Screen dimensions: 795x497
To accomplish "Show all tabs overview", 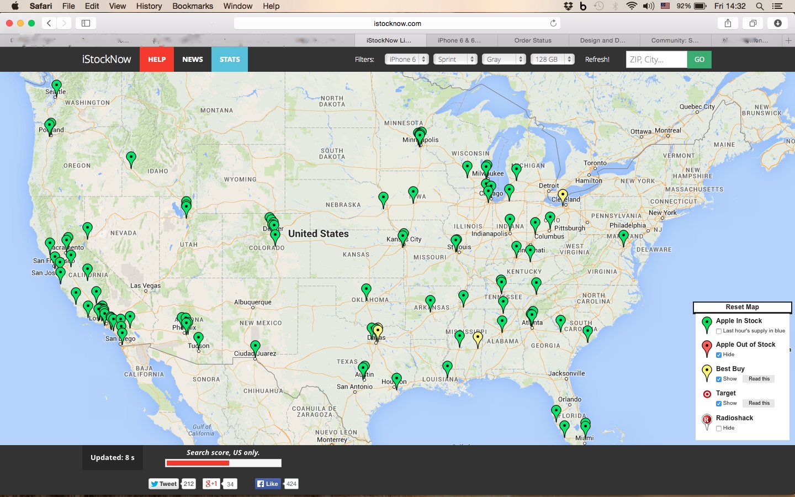I will pos(752,23).
